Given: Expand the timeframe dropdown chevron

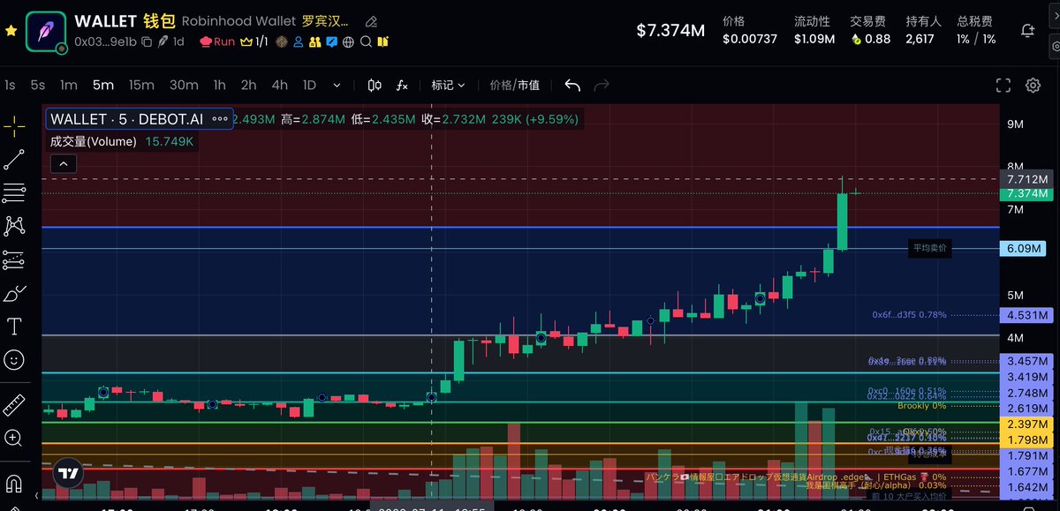Looking at the screenshot, I should 337,86.
